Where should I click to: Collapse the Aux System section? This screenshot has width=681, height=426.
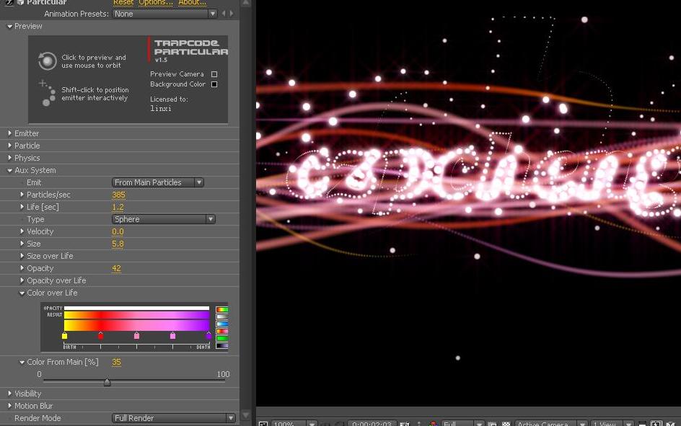[9, 170]
